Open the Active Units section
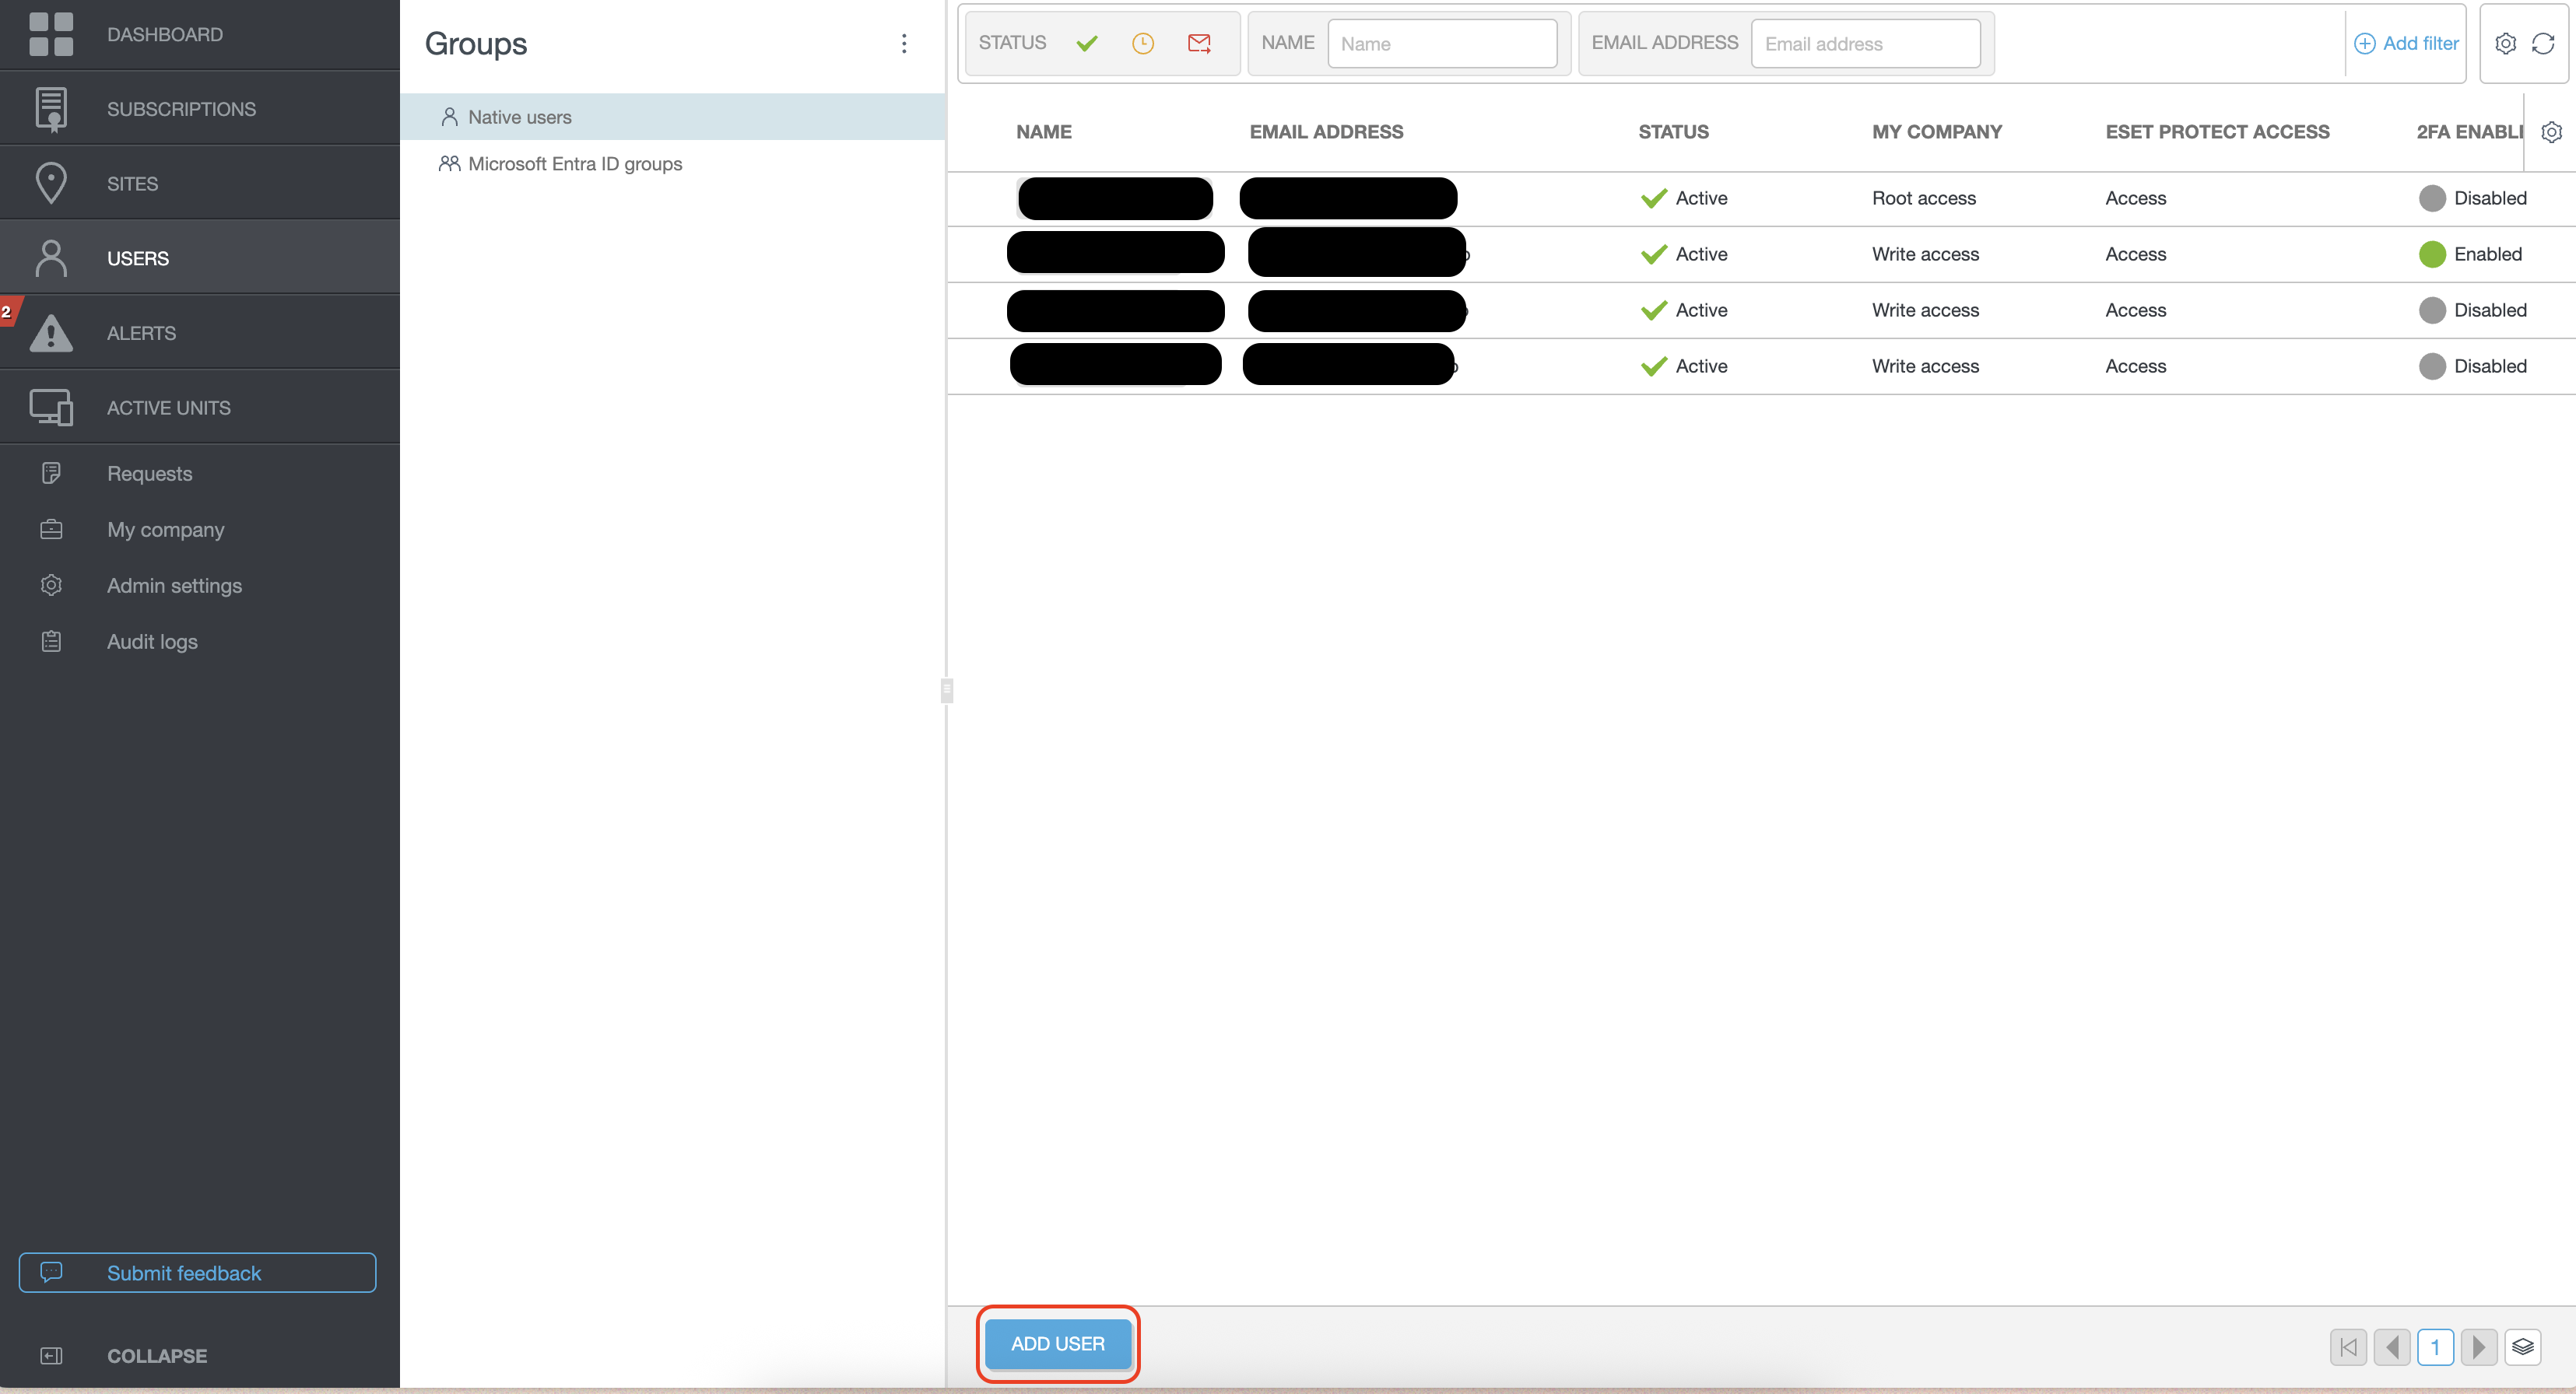The height and width of the screenshot is (1394, 2576). [x=200, y=407]
